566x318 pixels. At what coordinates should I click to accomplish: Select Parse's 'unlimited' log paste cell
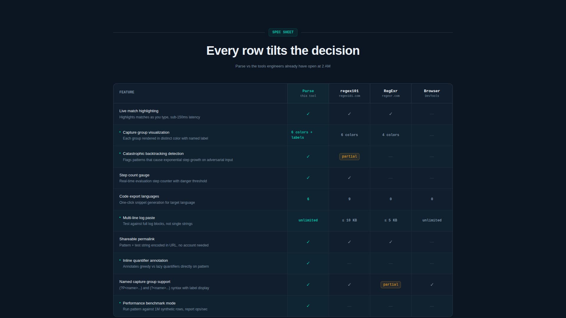pyautogui.click(x=308, y=220)
